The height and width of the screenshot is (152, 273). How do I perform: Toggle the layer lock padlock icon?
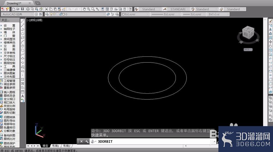(61, 14)
